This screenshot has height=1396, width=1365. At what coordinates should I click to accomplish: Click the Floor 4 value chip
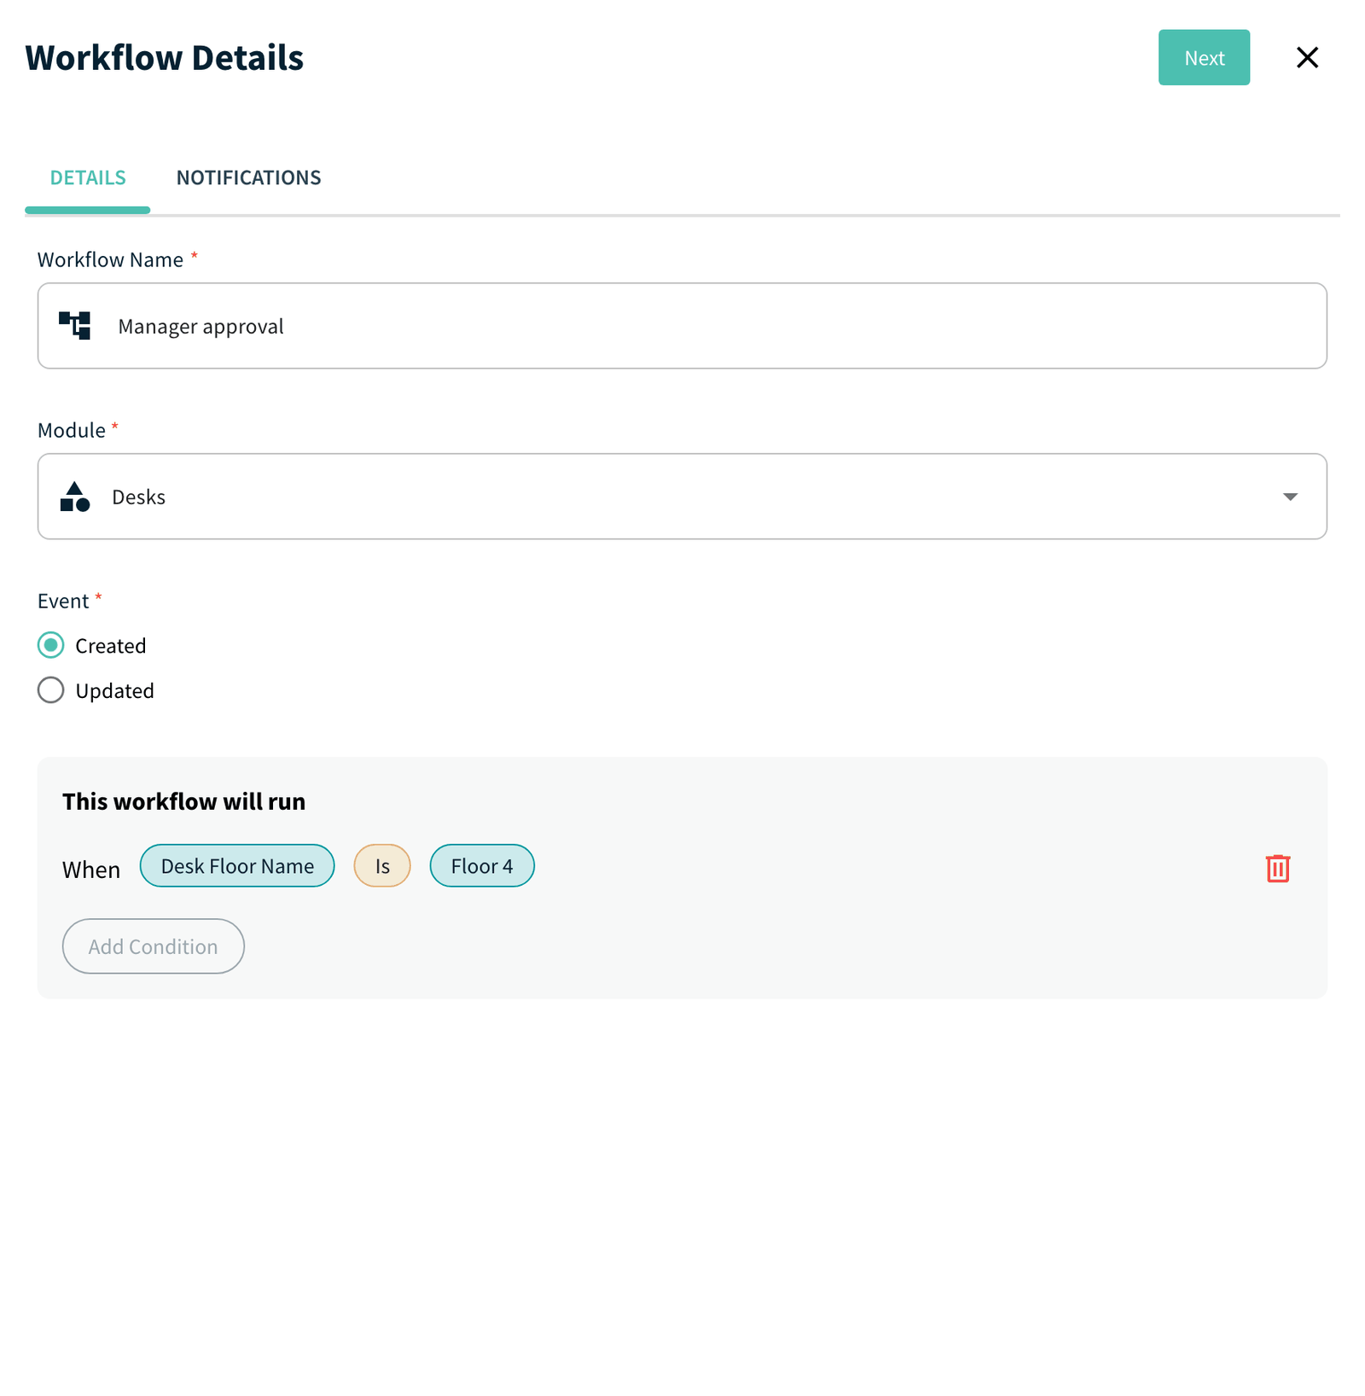pyautogui.click(x=482, y=865)
